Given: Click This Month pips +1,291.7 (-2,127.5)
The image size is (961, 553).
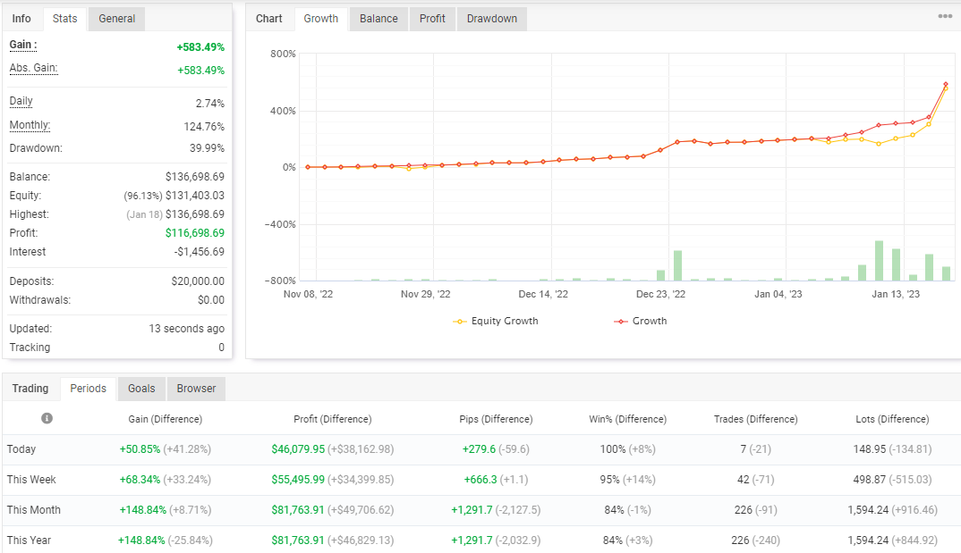Looking at the screenshot, I should point(496,510).
